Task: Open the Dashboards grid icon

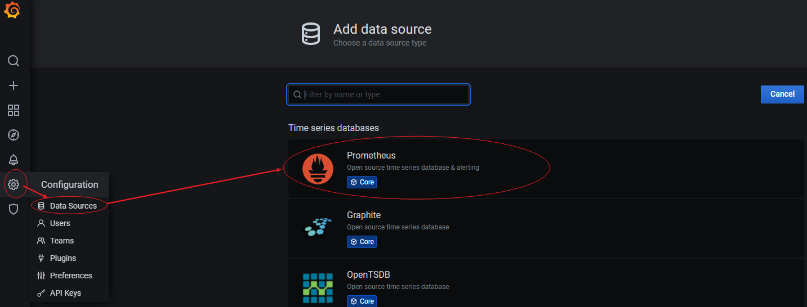Action: (14, 110)
